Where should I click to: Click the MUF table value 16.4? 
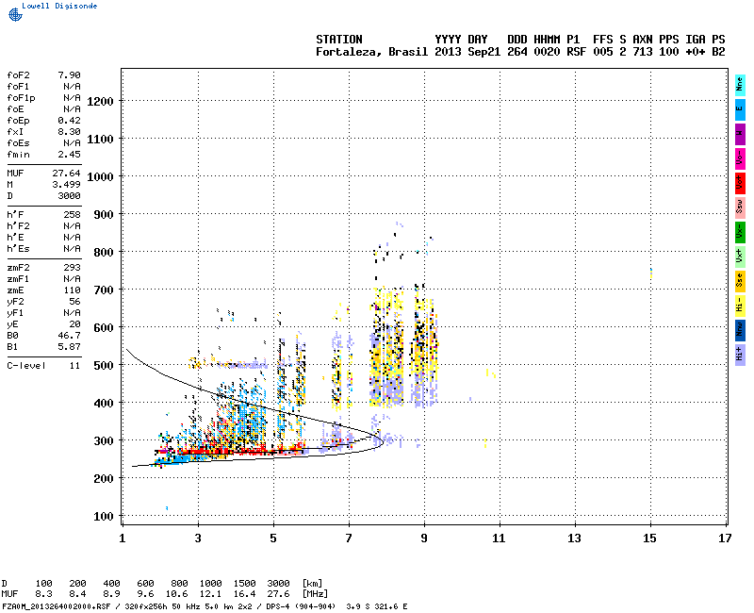(x=244, y=594)
